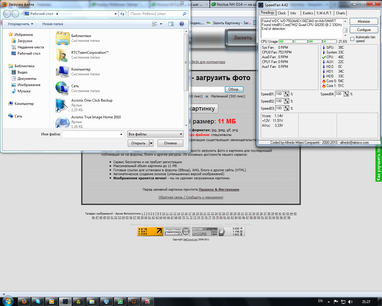Switch to the Charts tab in SpeedFan
Image resolution: width=382 pixels, height=306 pixels.
click(x=341, y=13)
